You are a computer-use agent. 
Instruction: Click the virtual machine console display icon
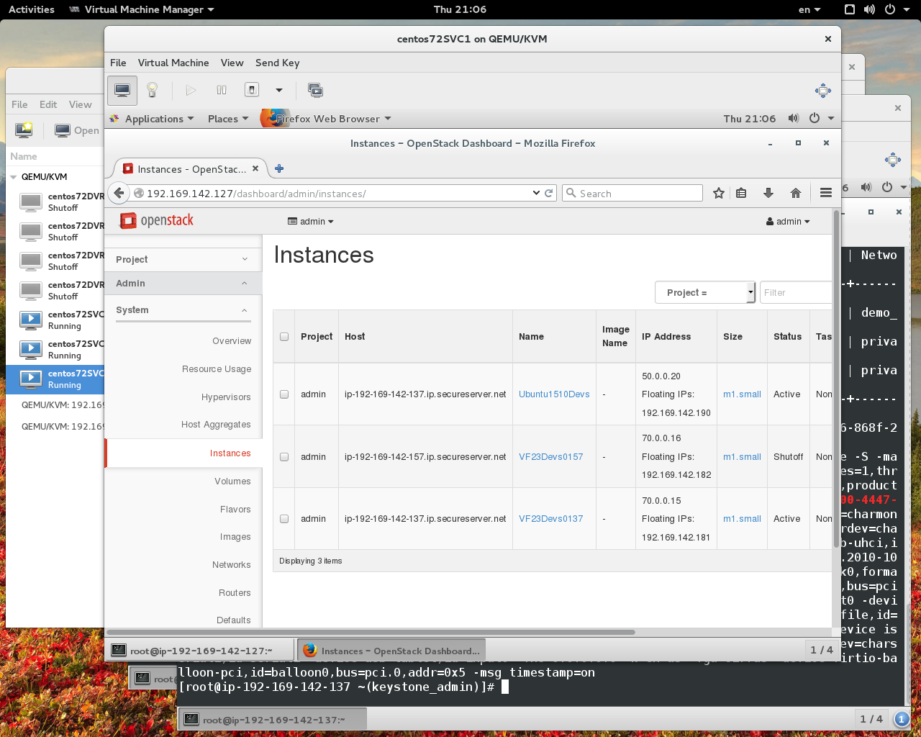[x=122, y=90]
